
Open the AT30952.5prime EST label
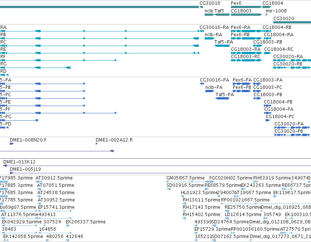(56, 200)
